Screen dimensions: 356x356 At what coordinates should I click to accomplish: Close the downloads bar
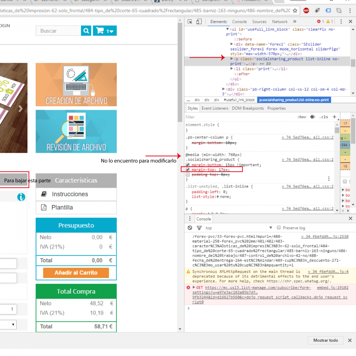(350, 340)
